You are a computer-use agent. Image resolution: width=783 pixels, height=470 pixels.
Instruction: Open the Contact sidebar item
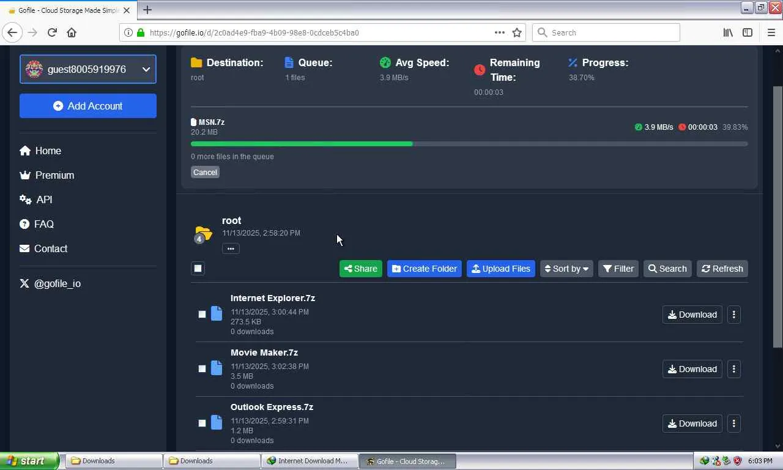pos(43,248)
